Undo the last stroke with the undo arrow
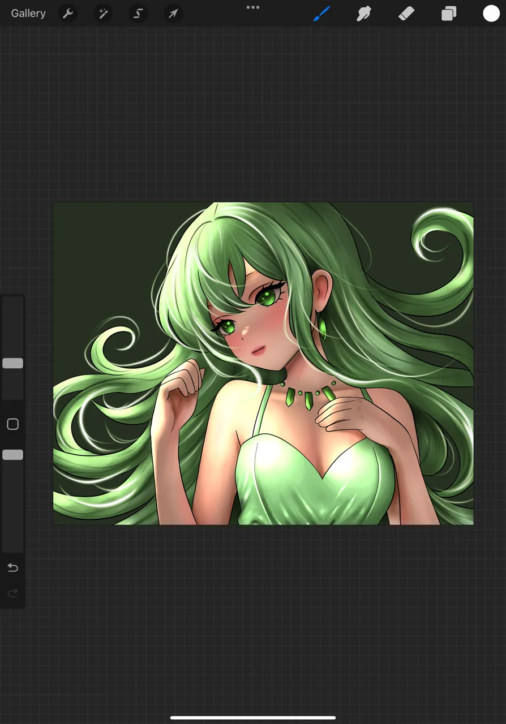Image resolution: width=506 pixels, height=724 pixels. pos(12,567)
